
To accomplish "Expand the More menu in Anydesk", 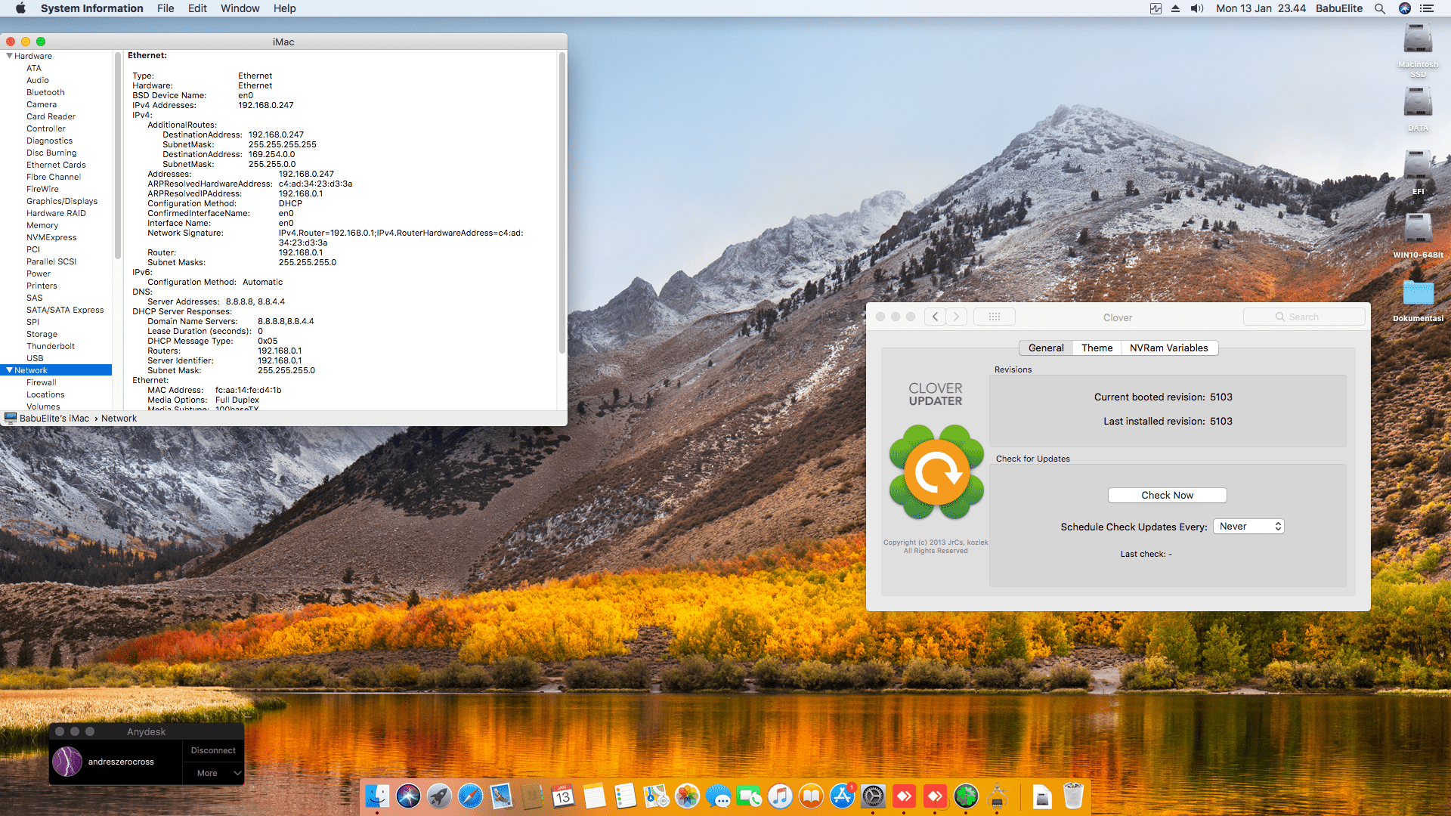I will (213, 773).
